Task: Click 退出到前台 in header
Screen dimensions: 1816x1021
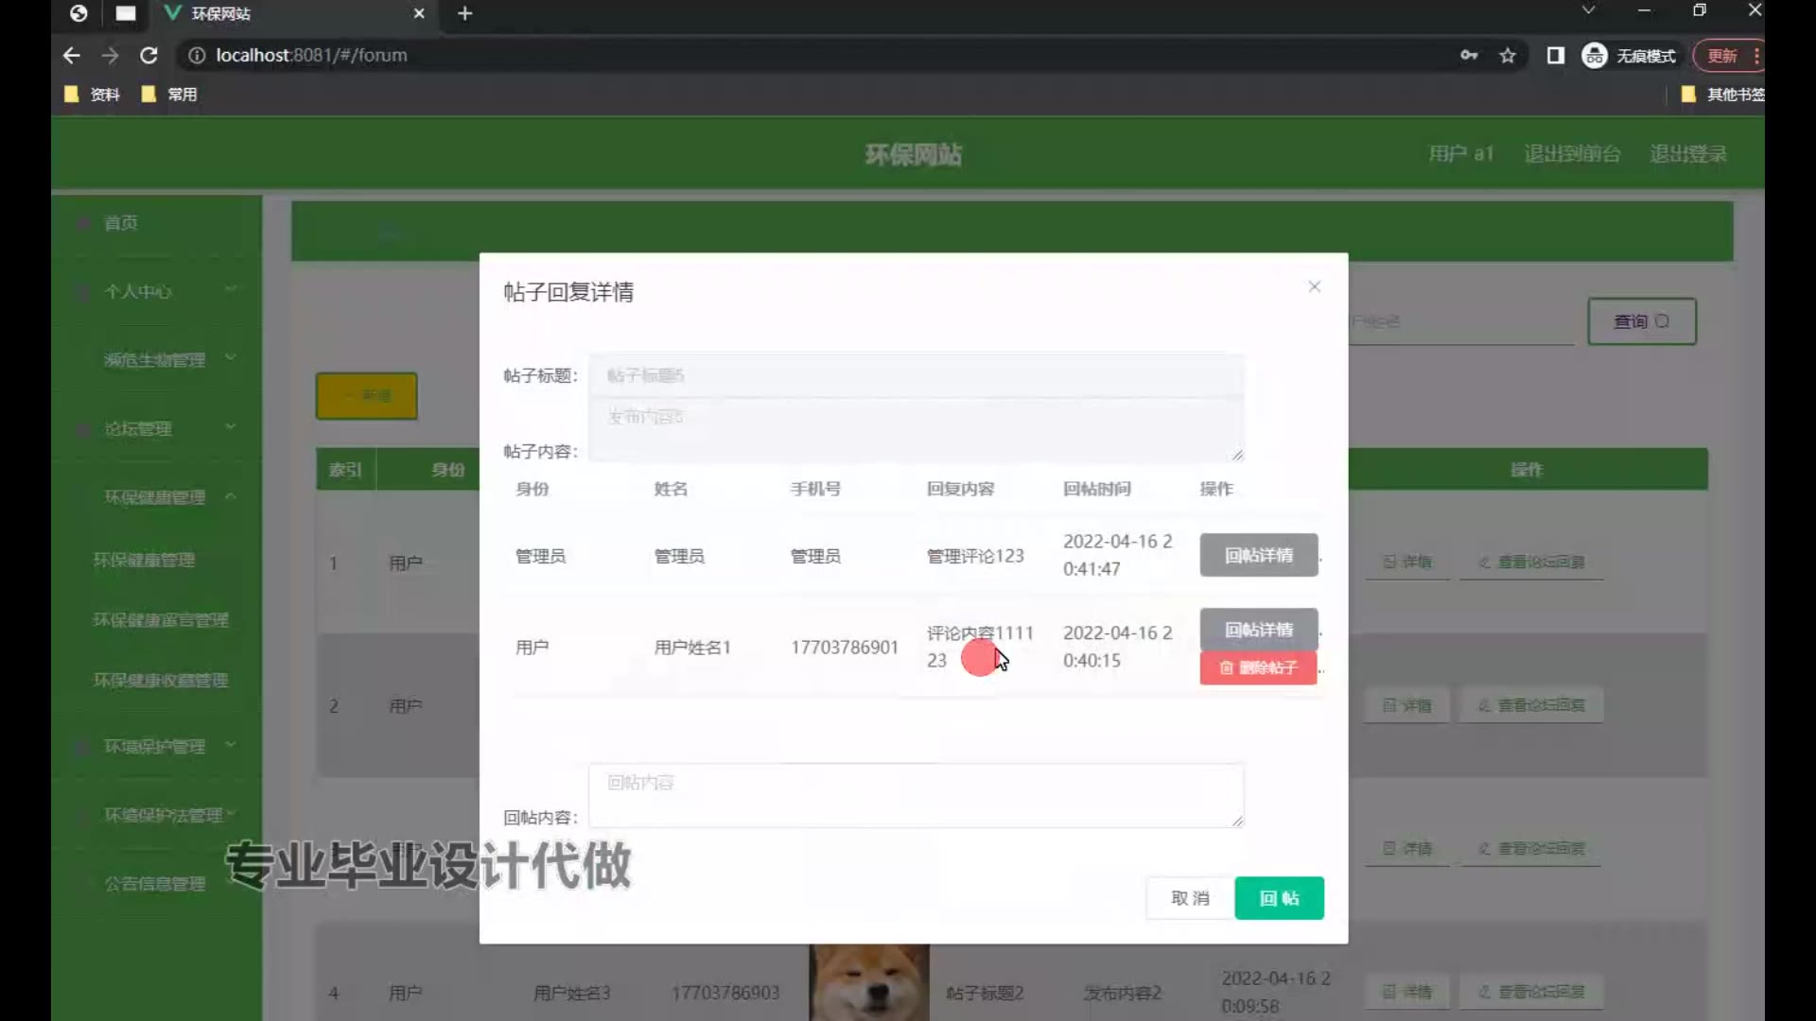Action: point(1572,154)
